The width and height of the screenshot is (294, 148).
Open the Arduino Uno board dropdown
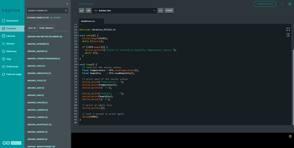[x=125, y=11]
